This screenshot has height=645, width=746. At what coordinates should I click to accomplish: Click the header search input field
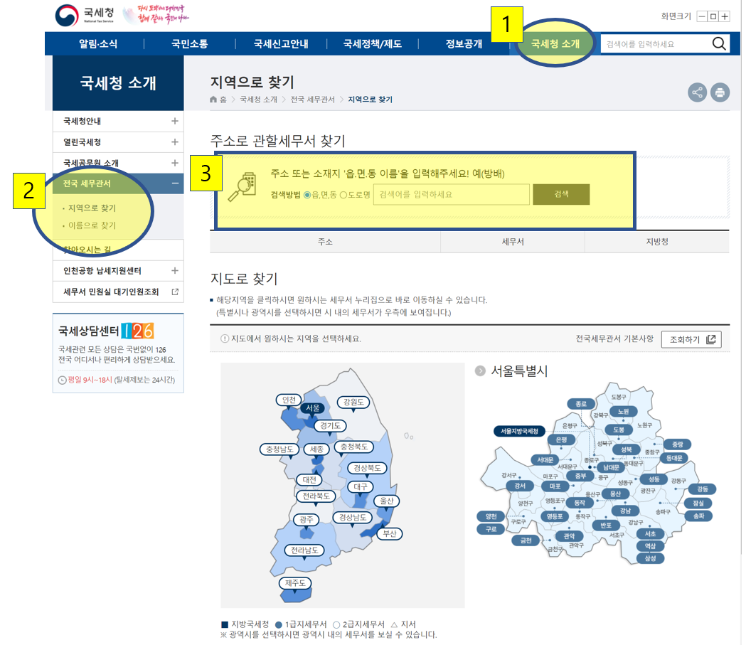[x=656, y=44]
